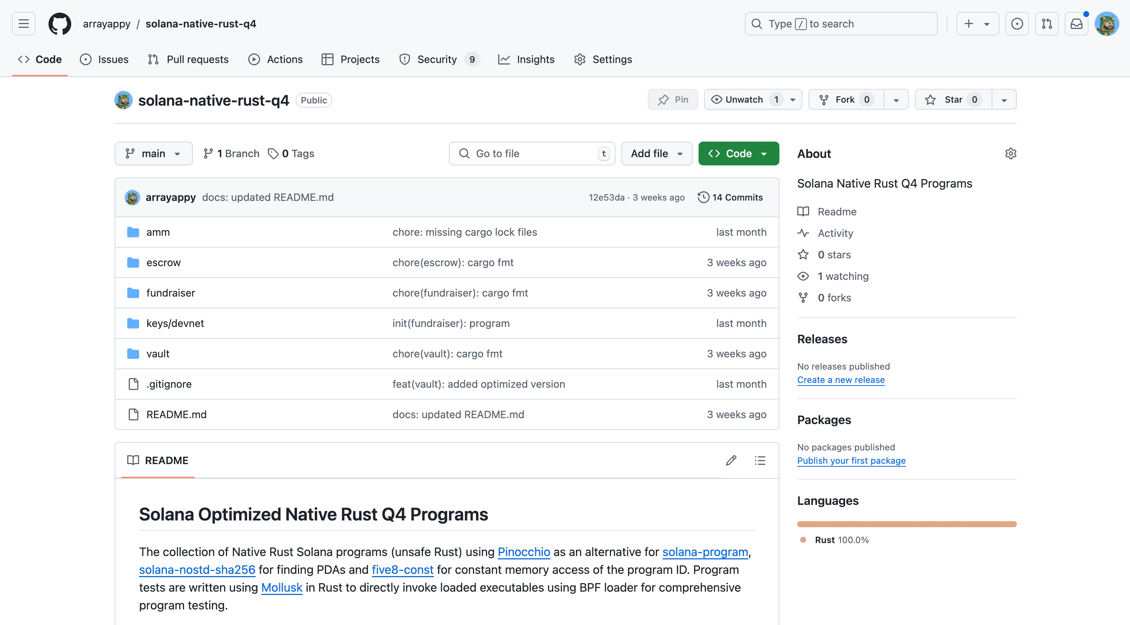Click the stars icon in About sidebar
This screenshot has width=1130, height=625.
tap(803, 254)
